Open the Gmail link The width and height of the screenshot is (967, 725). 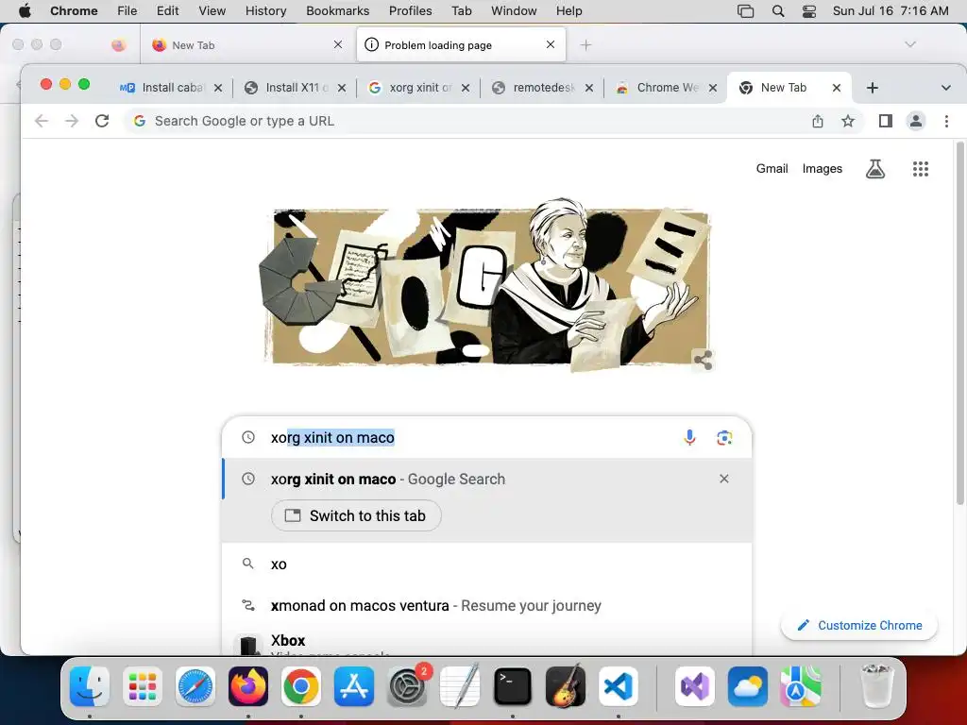coord(772,168)
